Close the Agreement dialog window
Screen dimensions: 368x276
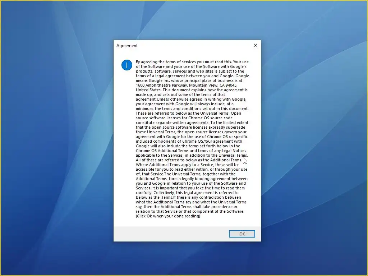click(256, 45)
